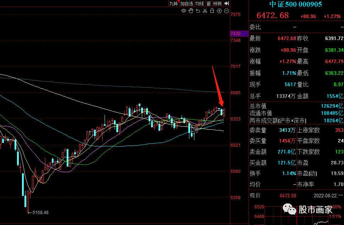344x225 pixels.
Task: Click the 6520 intraday chart axis label
Action: click(x=259, y=207)
